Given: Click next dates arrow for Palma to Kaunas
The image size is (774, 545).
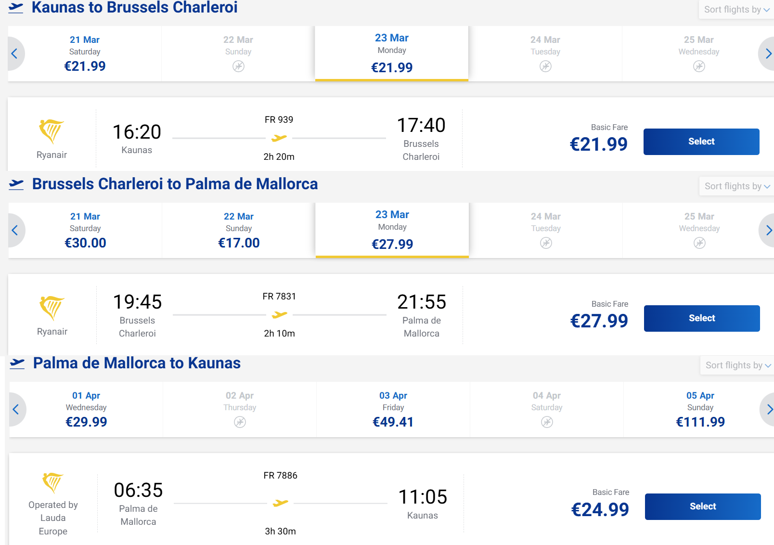Looking at the screenshot, I should 769,409.
